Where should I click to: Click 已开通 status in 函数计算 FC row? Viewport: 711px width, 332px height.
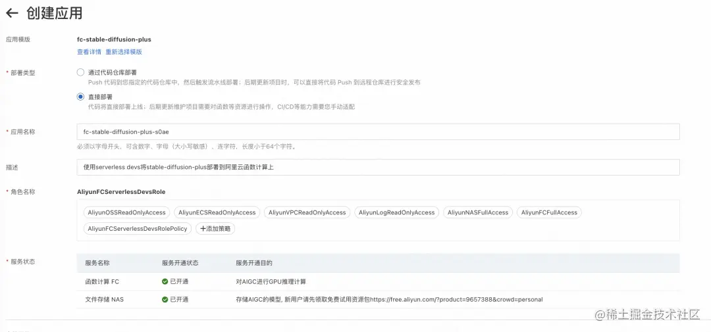pos(179,282)
